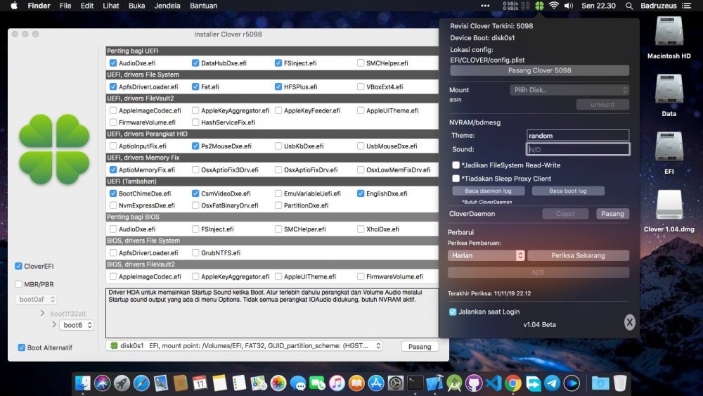Open Spotlight search in menu bar
703x396 pixels.
(x=629, y=6)
